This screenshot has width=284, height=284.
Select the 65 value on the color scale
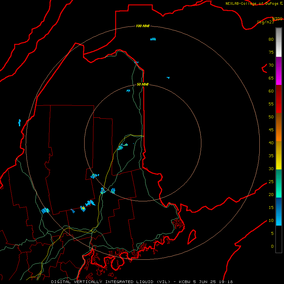tap(271, 78)
